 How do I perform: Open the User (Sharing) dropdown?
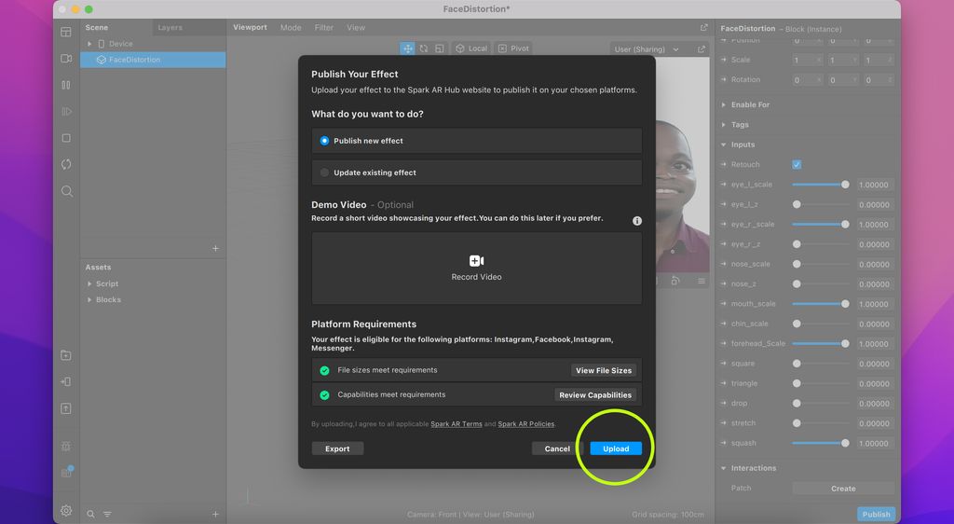(647, 49)
